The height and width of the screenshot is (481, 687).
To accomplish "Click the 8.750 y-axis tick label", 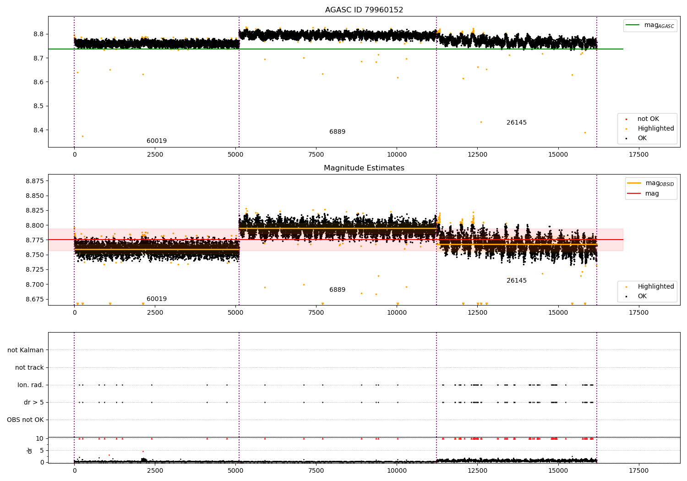I will 35,255.
